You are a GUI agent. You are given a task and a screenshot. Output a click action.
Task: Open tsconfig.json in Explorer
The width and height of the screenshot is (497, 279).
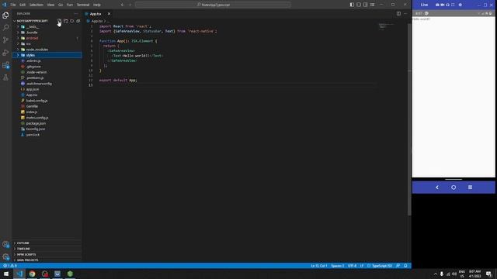47,129
